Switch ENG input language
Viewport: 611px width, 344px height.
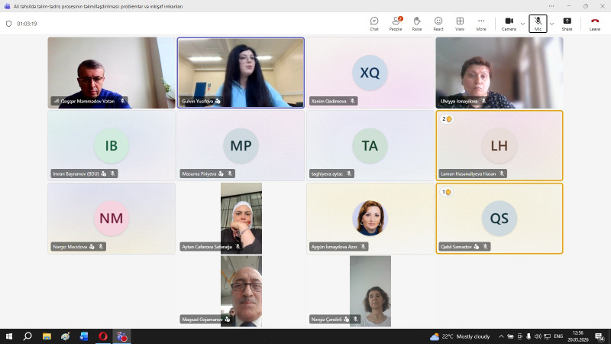coord(558,336)
